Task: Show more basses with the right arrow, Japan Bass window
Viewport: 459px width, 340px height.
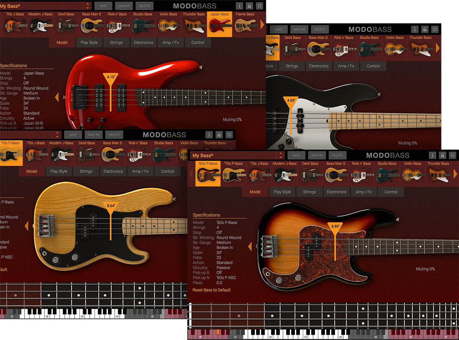Action: [262, 25]
